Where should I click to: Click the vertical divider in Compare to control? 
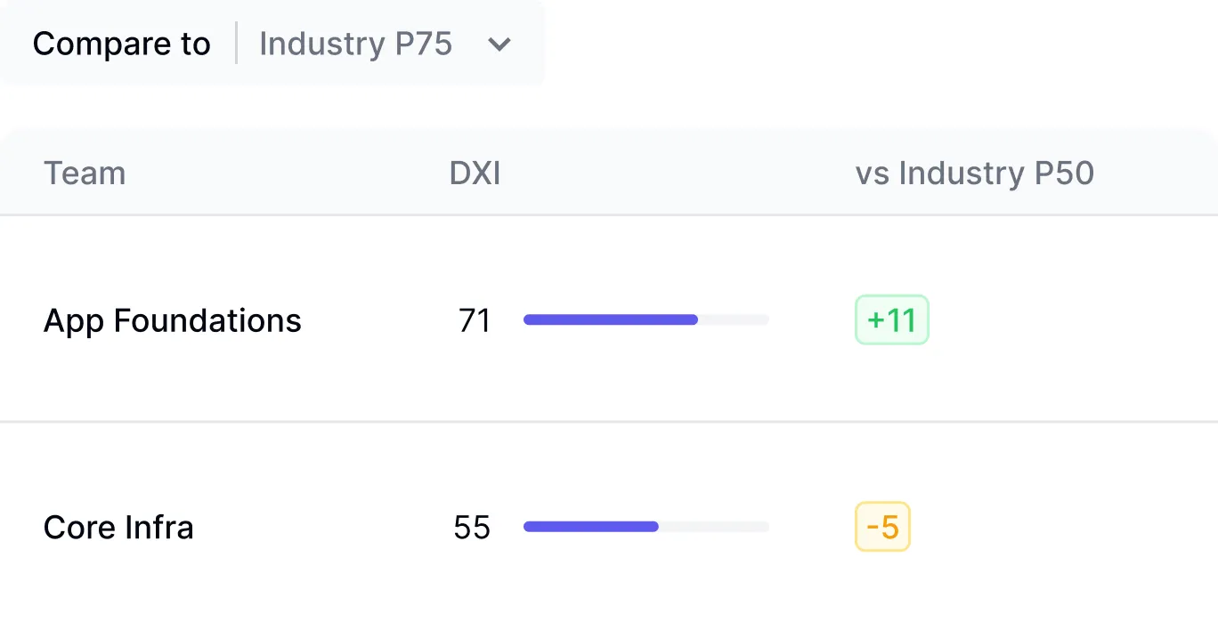(x=236, y=44)
